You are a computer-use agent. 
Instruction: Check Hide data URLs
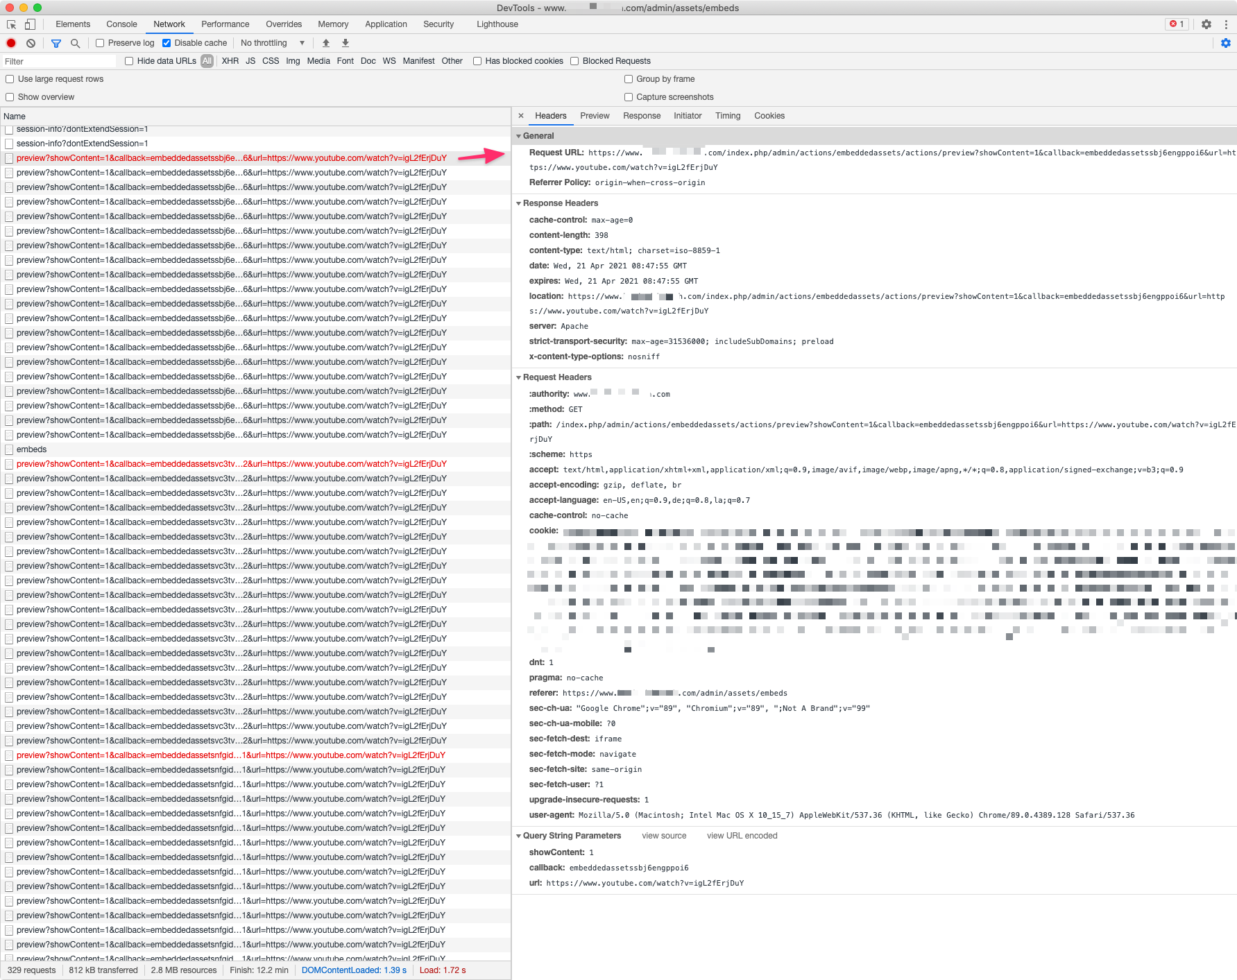[x=128, y=61]
